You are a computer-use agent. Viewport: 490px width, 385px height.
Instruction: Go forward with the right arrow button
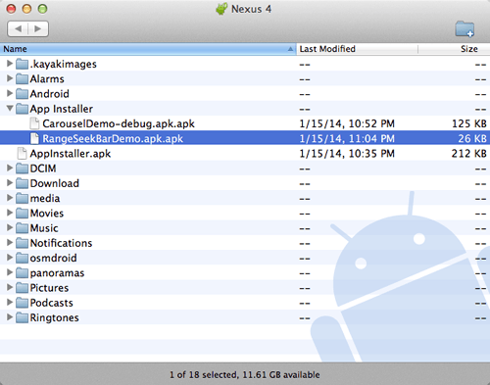click(38, 28)
